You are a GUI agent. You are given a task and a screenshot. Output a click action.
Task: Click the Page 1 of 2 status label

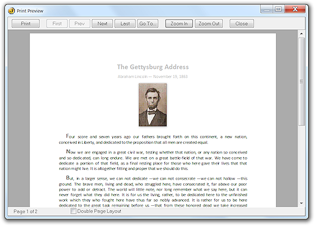(26, 211)
